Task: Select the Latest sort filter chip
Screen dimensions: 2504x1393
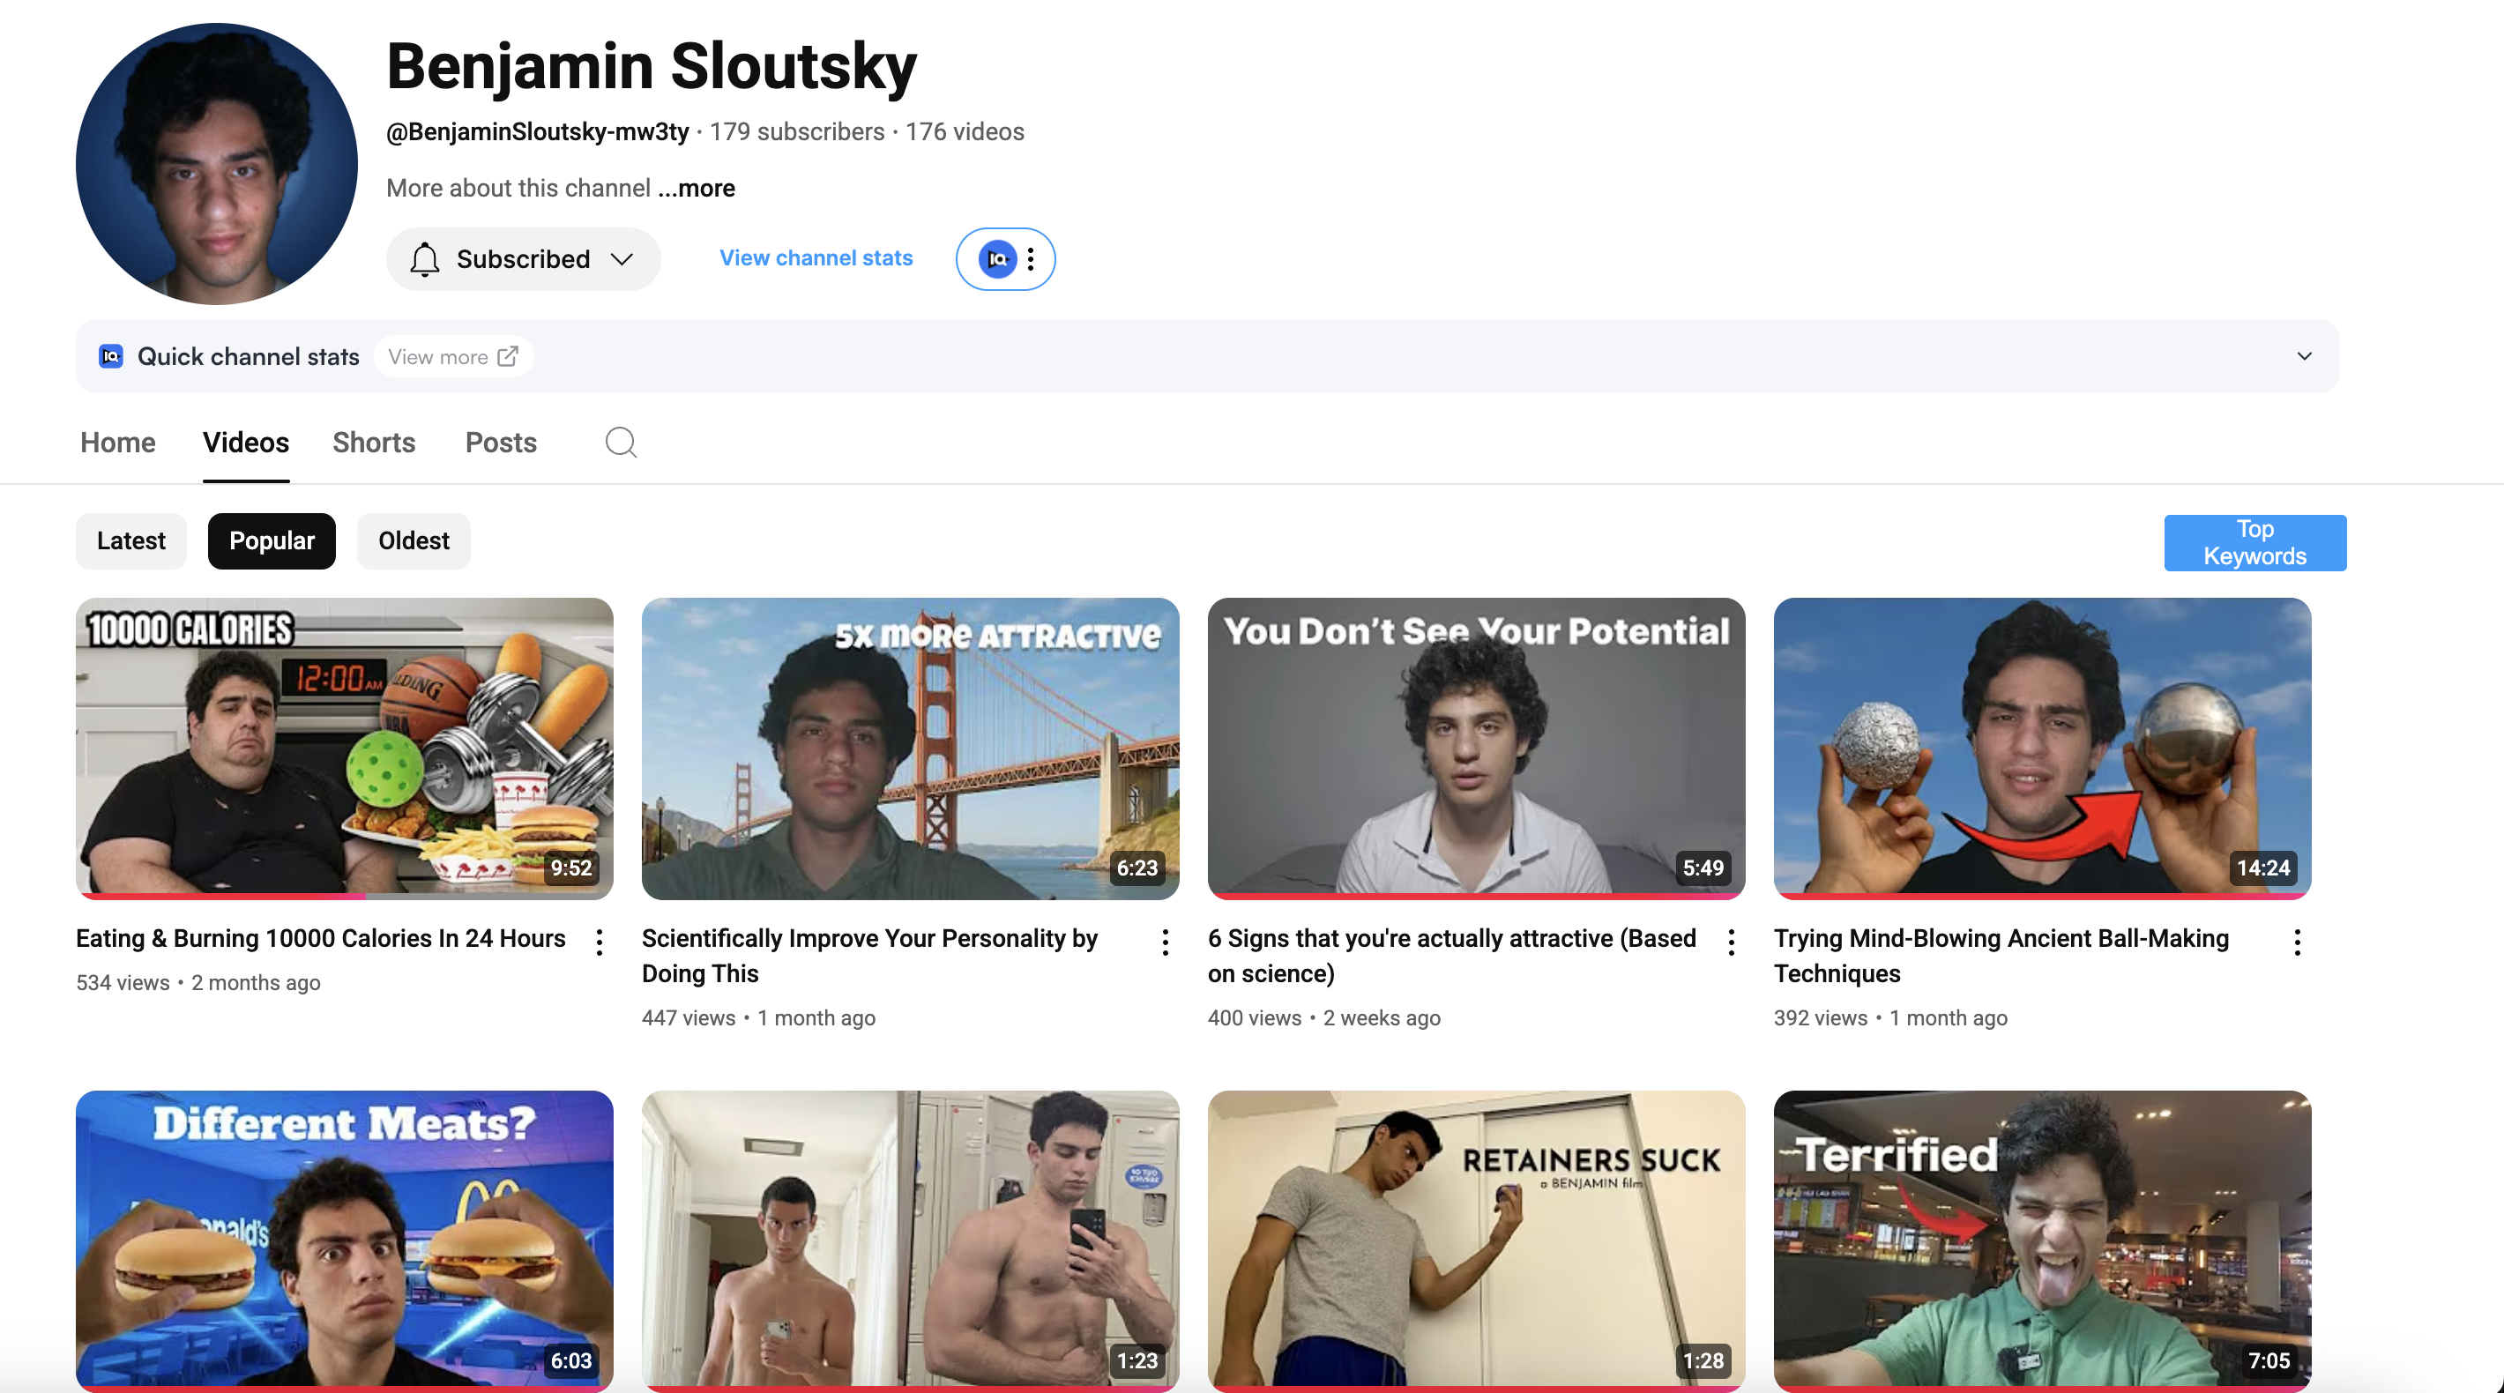Action: pos(131,540)
